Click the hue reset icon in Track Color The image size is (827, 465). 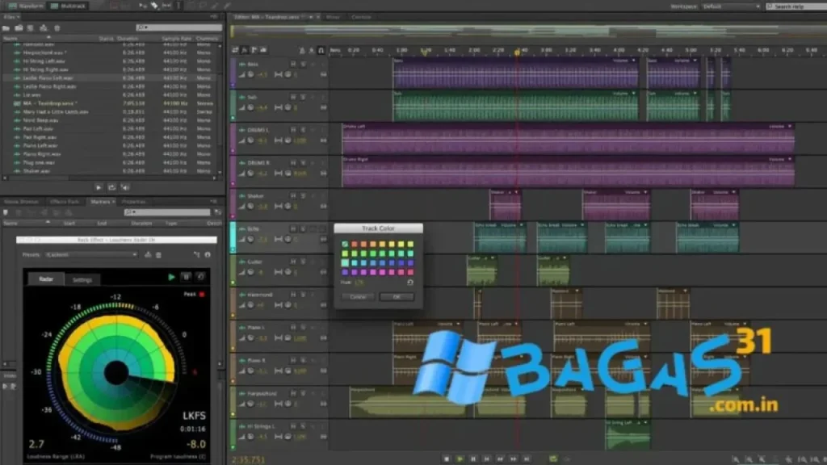click(x=409, y=283)
